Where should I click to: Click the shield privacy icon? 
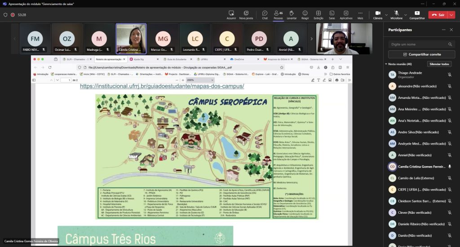[x=5, y=15]
